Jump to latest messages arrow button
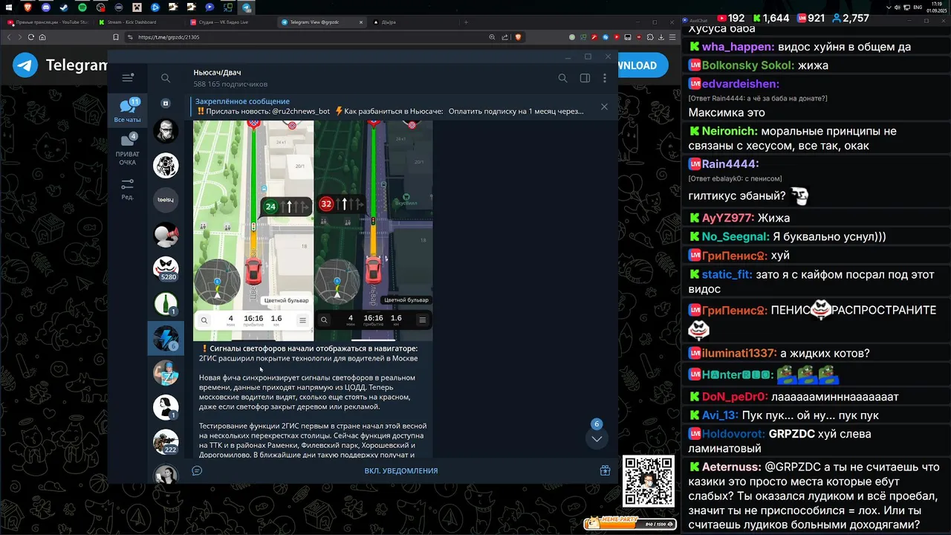Image resolution: width=951 pixels, height=535 pixels. [597, 438]
